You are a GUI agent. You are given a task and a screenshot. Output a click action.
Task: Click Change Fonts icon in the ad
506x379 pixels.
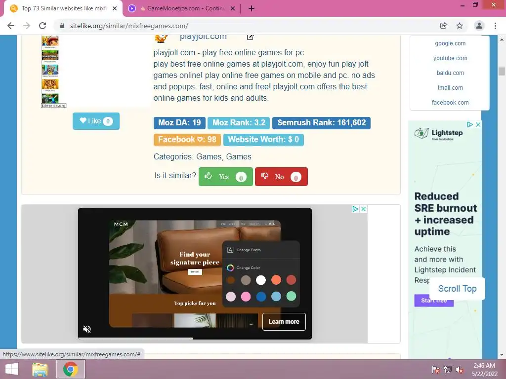point(230,250)
